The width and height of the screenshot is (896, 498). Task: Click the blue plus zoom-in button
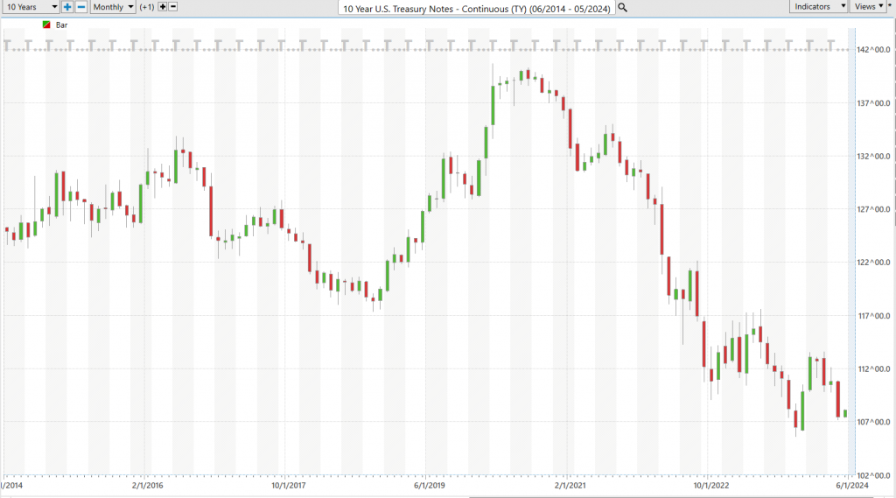point(67,7)
